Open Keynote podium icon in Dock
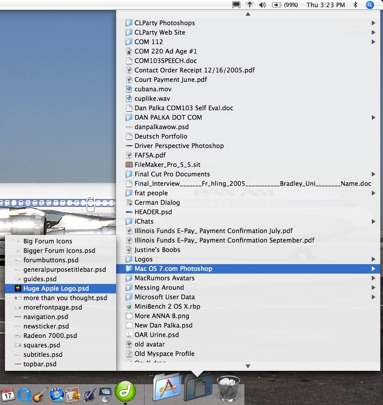 [105, 394]
